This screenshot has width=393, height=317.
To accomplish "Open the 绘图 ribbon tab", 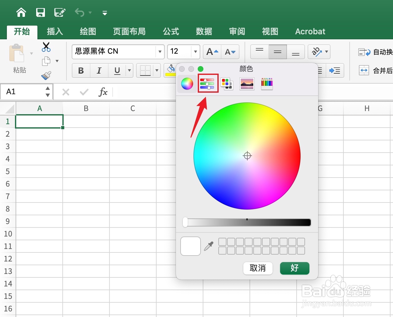I will (x=88, y=32).
